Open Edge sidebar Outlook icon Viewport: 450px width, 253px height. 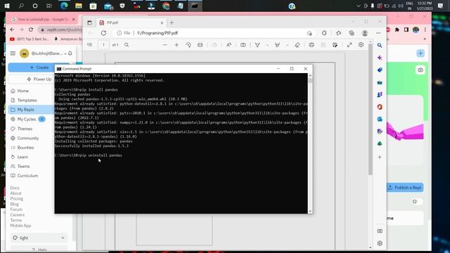pos(380,119)
